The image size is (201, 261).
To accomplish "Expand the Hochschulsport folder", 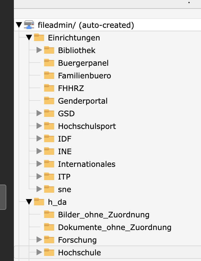I will coord(39,126).
